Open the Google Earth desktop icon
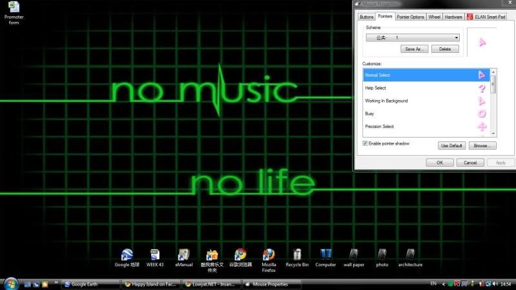516x290 pixels. click(x=127, y=254)
